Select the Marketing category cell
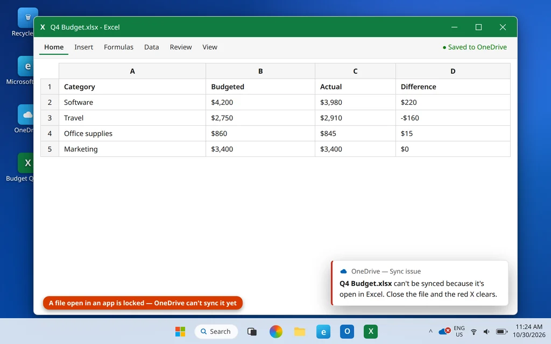 click(x=132, y=149)
